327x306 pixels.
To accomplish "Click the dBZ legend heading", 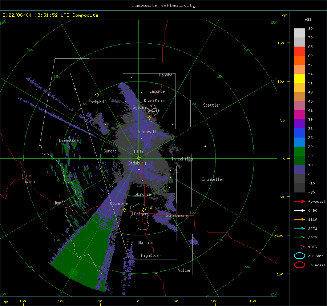I will click(308, 19).
